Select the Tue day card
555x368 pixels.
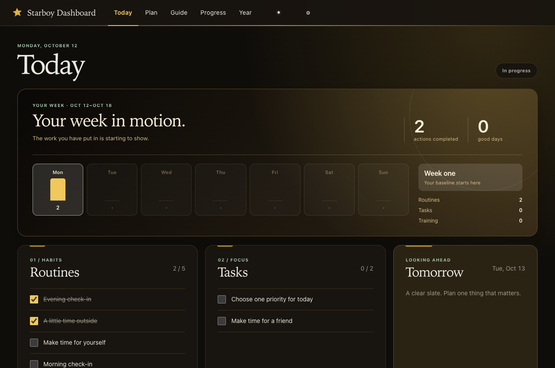click(112, 190)
